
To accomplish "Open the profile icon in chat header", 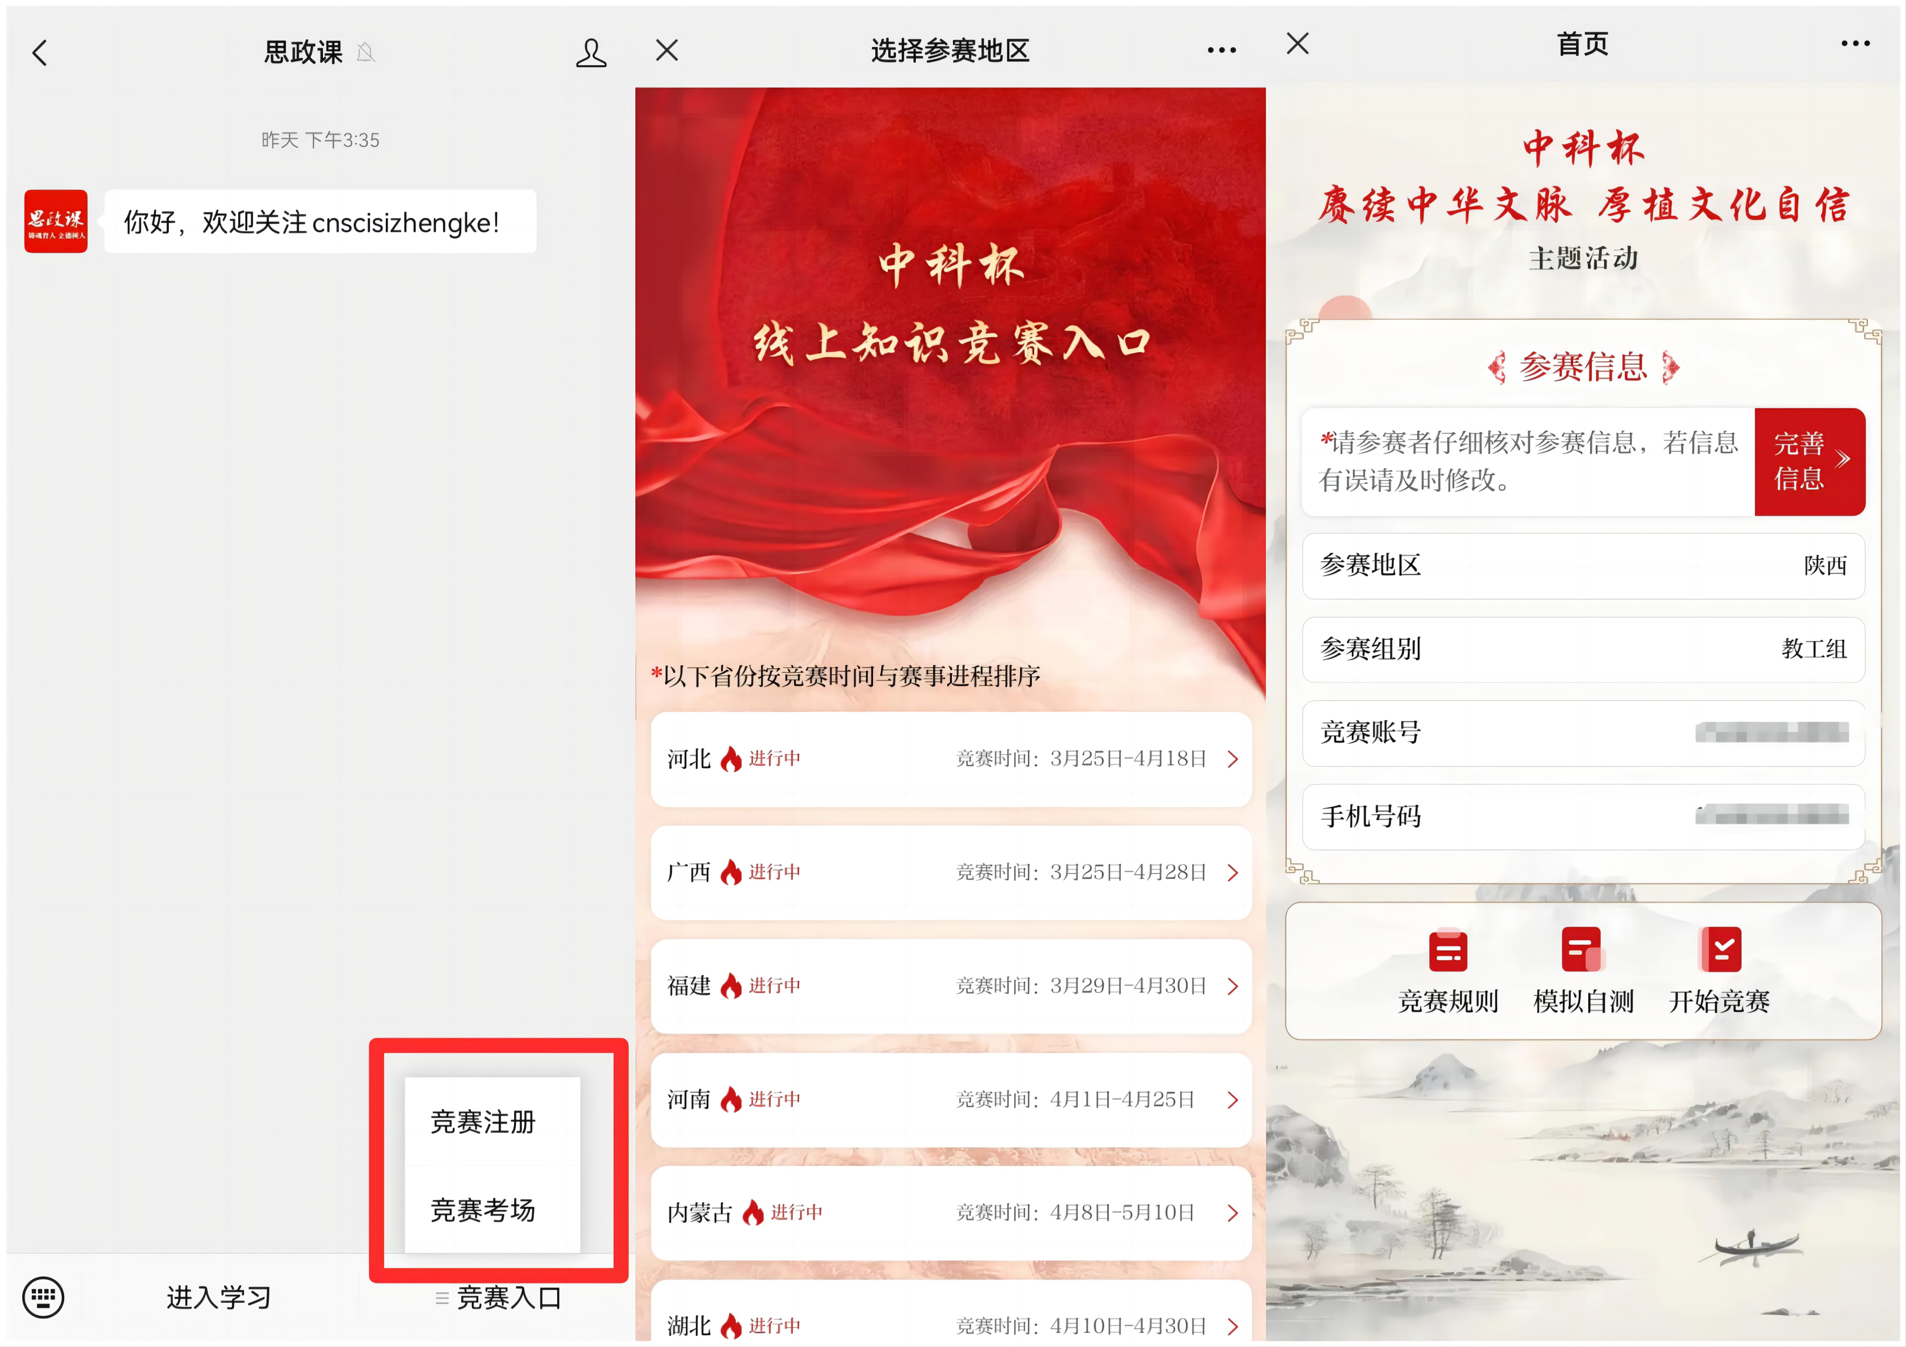I will 590,52.
